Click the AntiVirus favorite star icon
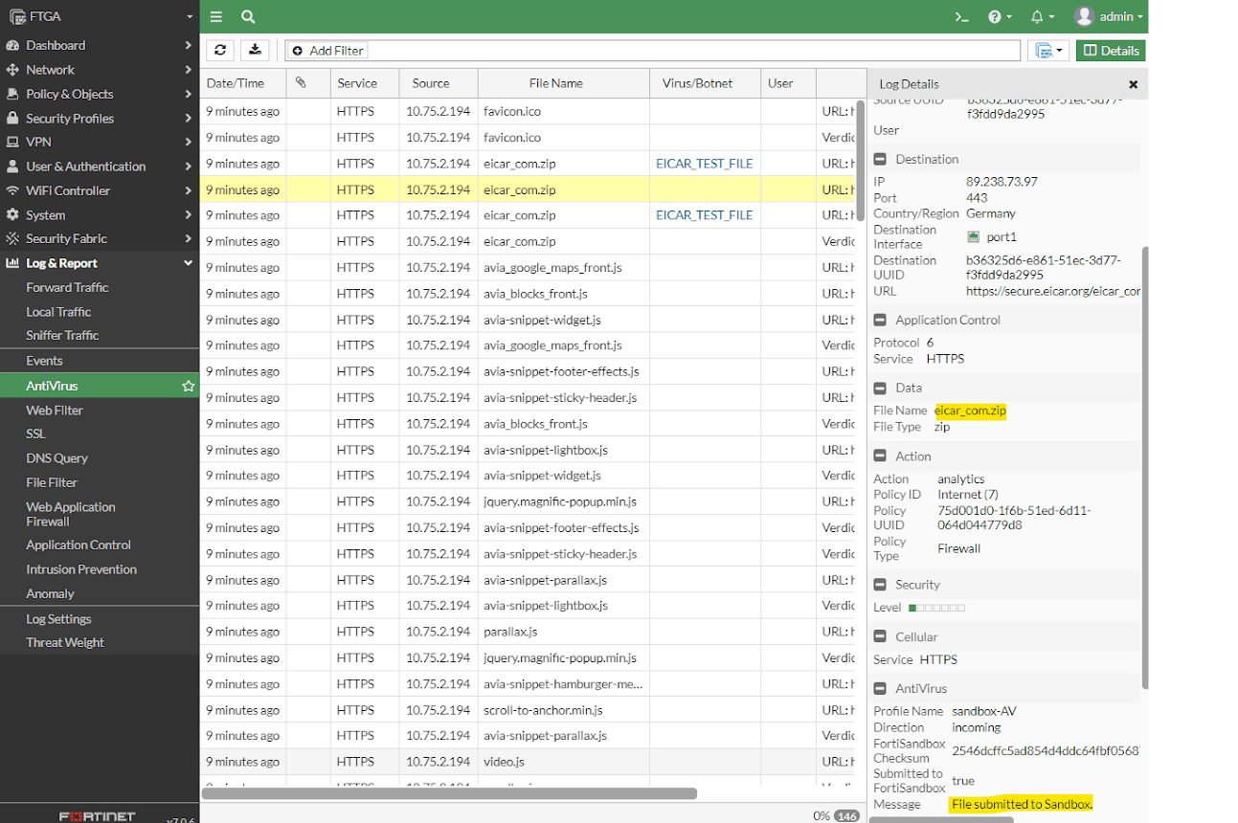The image size is (1238, 823). pos(189,386)
